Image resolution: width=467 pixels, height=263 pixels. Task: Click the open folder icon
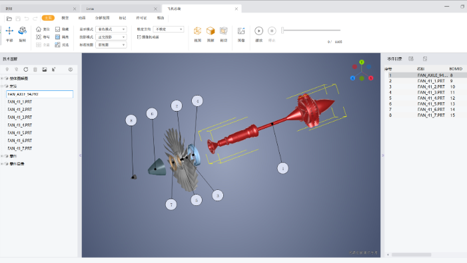point(9,19)
